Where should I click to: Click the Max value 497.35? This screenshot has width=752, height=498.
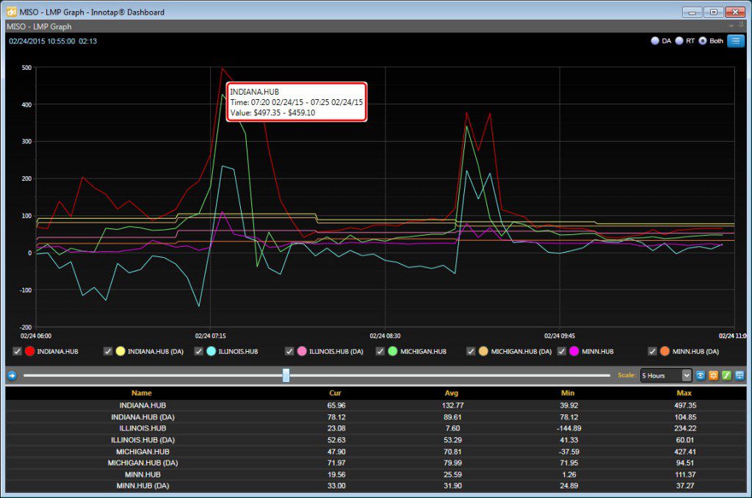[685, 405]
